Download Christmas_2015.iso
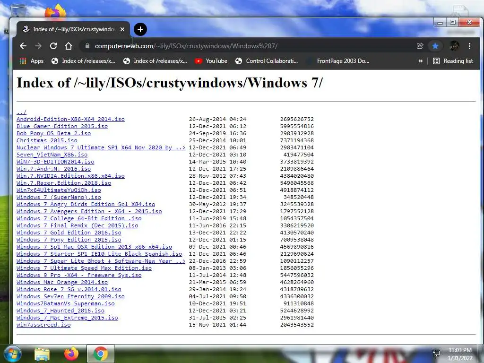The height and width of the screenshot is (363, 484). pos(47,140)
